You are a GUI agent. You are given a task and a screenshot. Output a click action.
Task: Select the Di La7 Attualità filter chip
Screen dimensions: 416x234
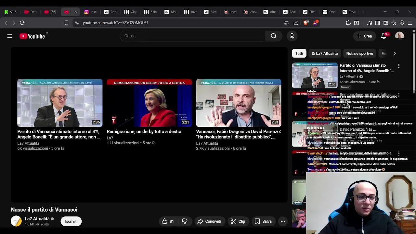325,54
